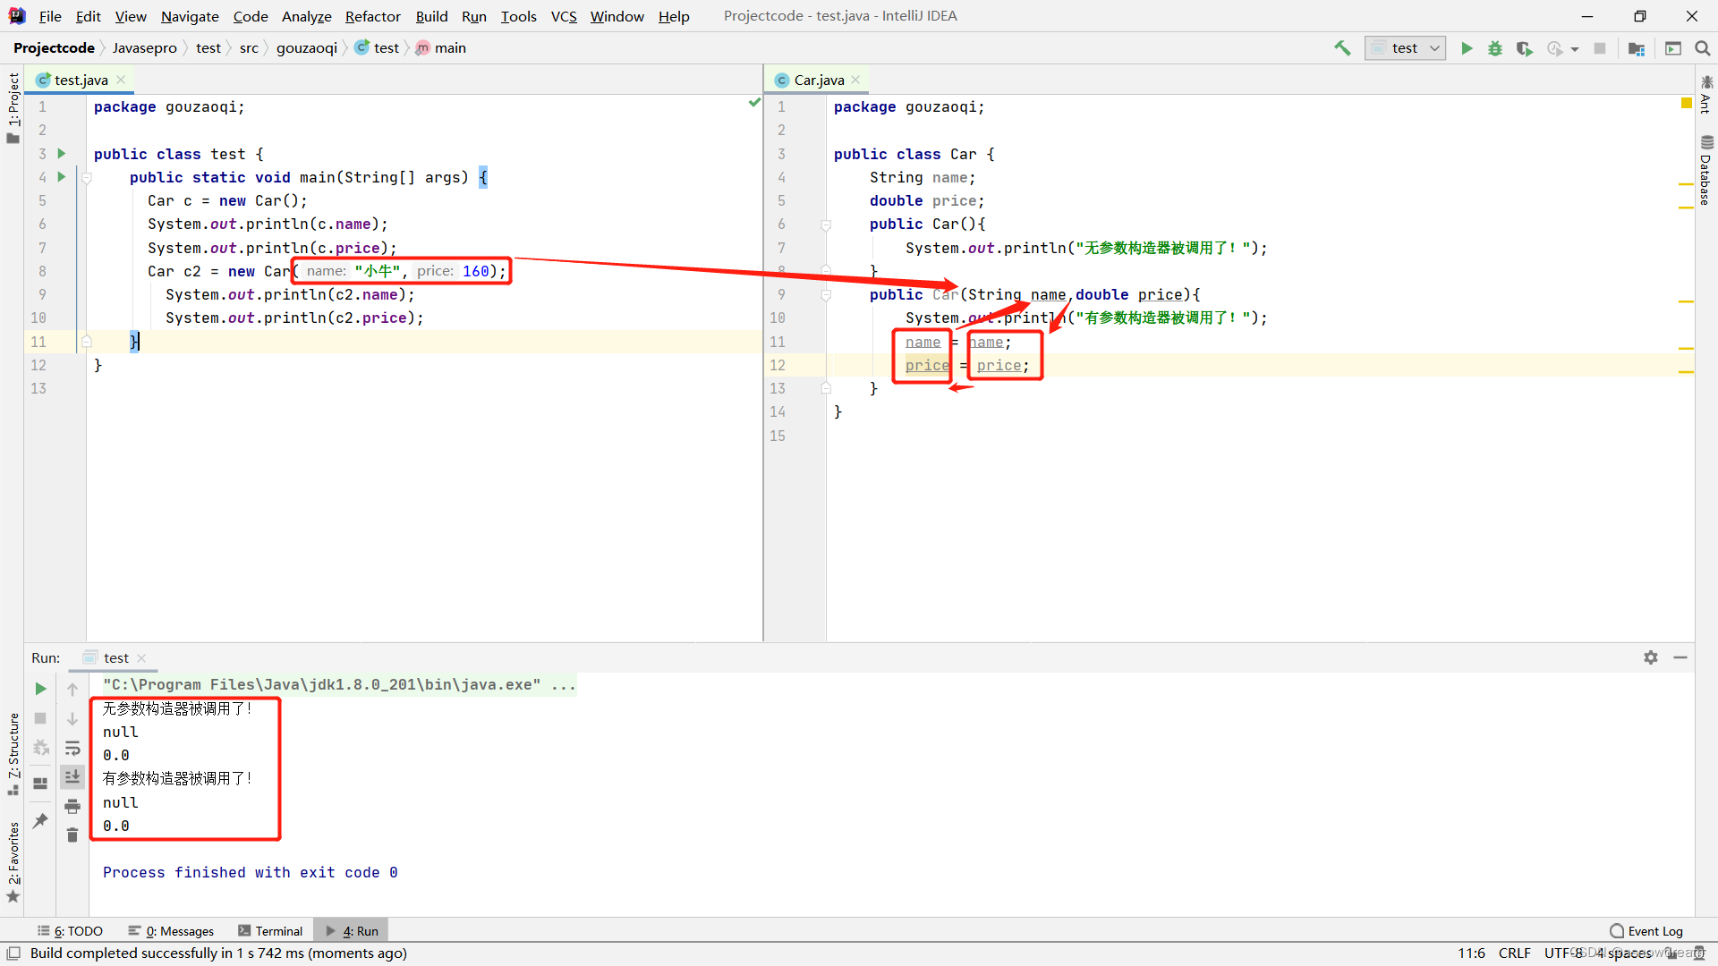Close the 'test' Run tab
Screen dimensions: 1718x966
click(141, 658)
